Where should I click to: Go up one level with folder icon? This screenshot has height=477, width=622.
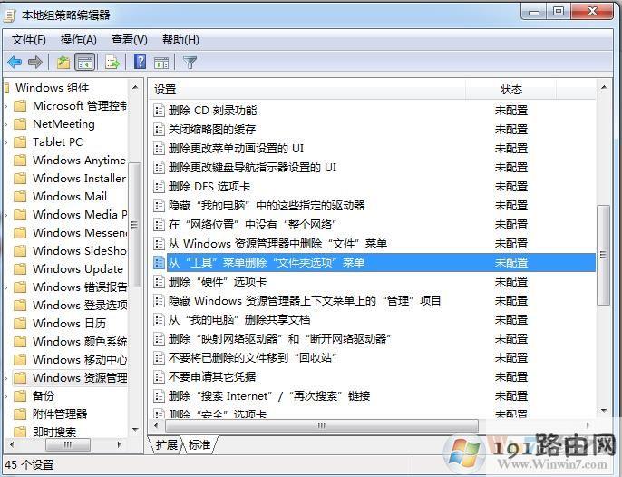click(x=63, y=63)
